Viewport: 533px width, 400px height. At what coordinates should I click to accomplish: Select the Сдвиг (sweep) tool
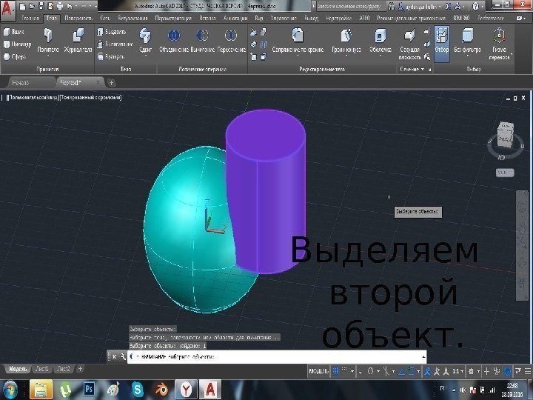click(x=146, y=39)
